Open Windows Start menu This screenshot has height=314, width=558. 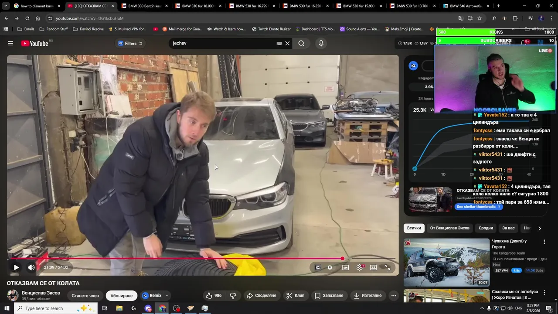coord(7,308)
